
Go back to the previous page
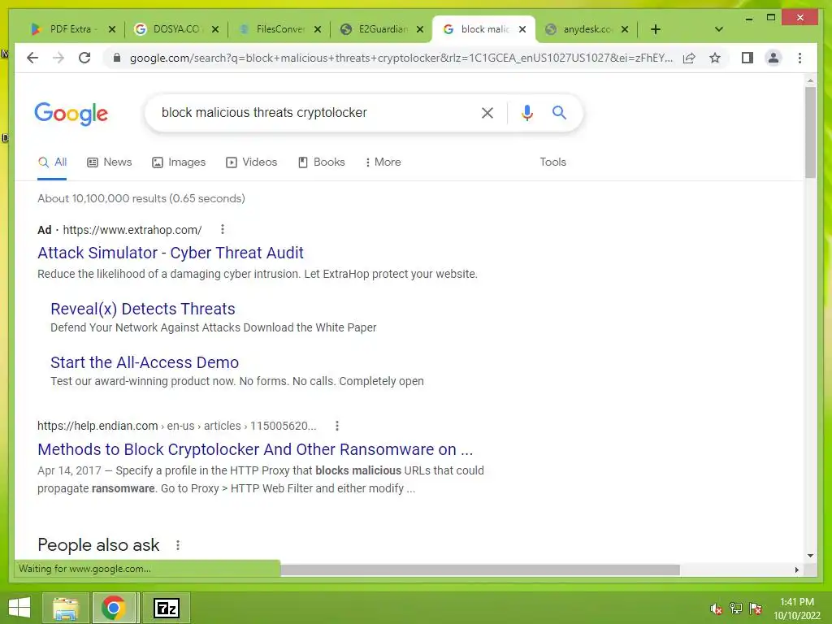tap(32, 58)
